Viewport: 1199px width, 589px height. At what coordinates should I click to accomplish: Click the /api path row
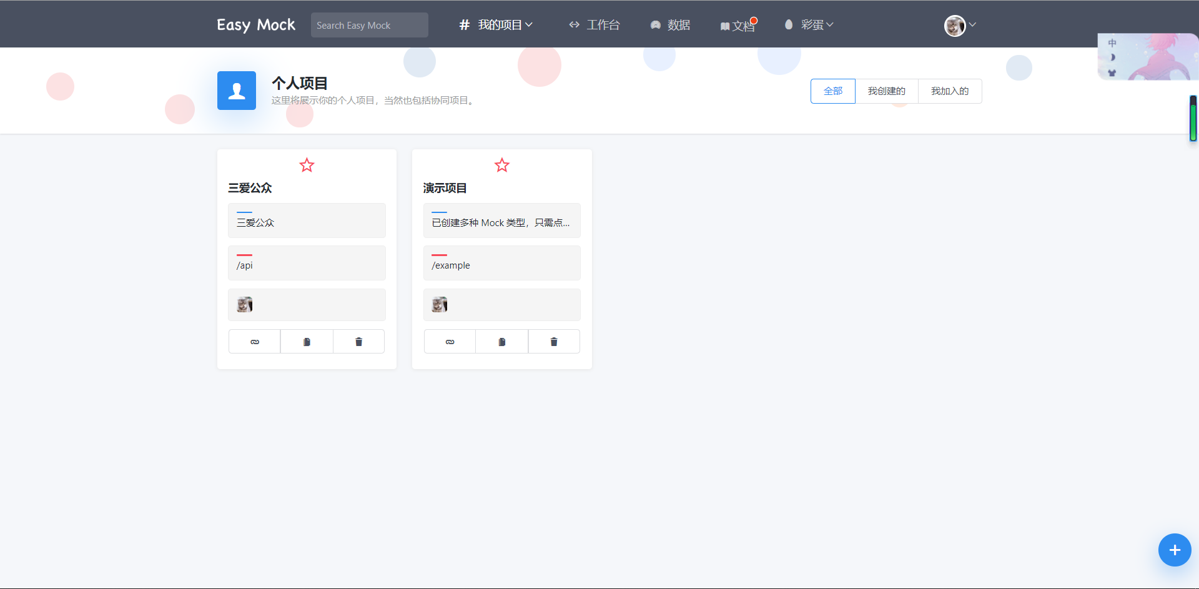[x=307, y=263]
